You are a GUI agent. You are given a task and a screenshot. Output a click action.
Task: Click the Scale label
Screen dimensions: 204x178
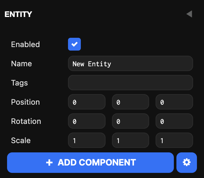pos(21,141)
